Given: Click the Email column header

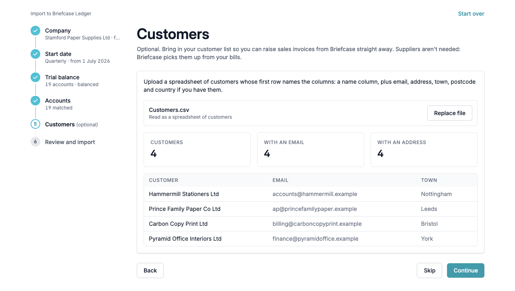Looking at the screenshot, I should point(280,180).
